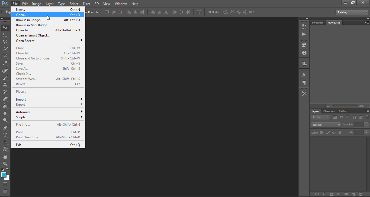Open the History panel icon

[304, 26]
